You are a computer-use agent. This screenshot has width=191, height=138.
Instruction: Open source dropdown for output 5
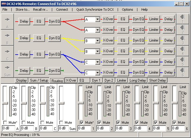pos(97,62)
